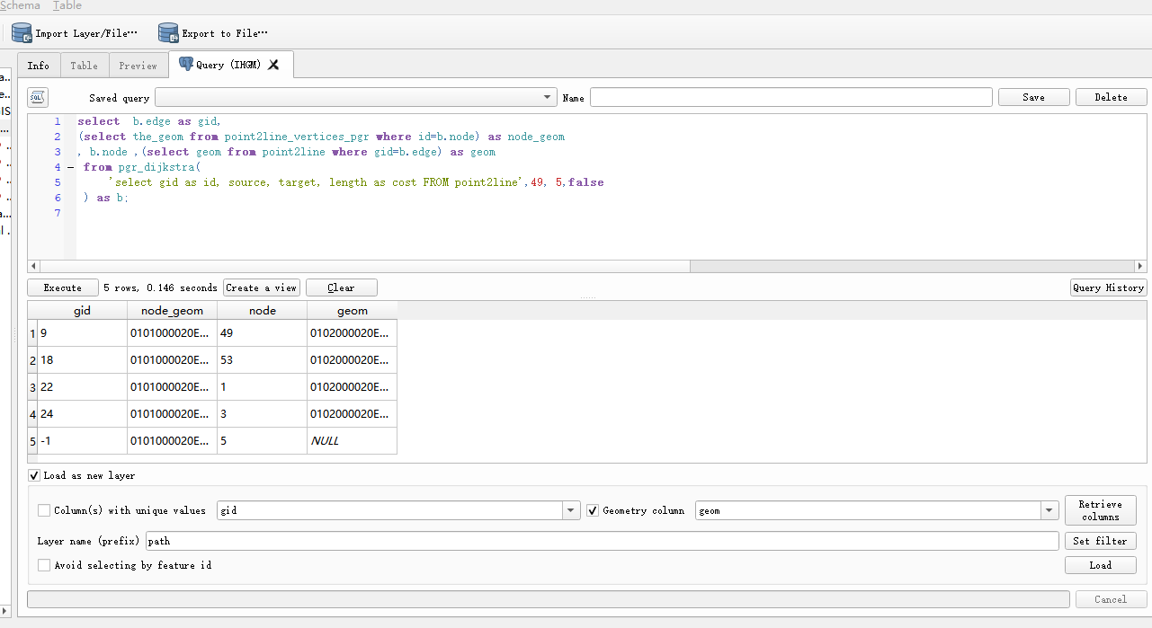Click the editor scrollbar right arrow
The image size is (1152, 628).
tap(1141, 266)
